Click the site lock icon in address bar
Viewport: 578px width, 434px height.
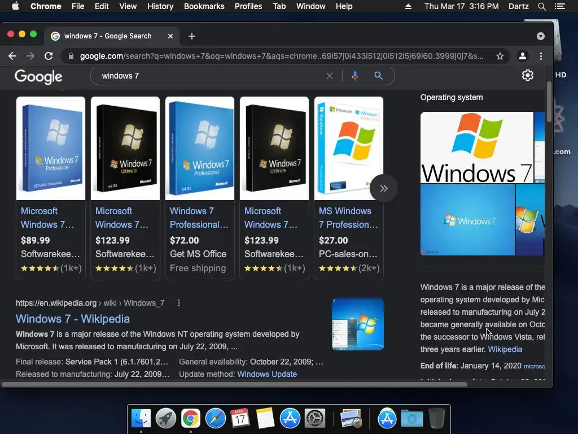(x=71, y=56)
